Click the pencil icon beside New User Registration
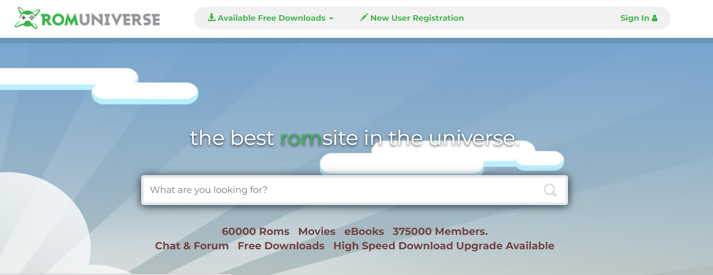Viewport: 713px width, 275px height. coord(364,17)
